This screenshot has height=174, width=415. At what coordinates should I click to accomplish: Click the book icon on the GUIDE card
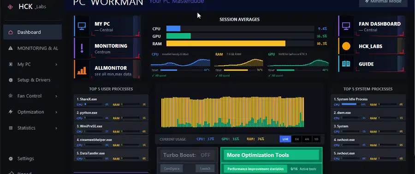346,64
